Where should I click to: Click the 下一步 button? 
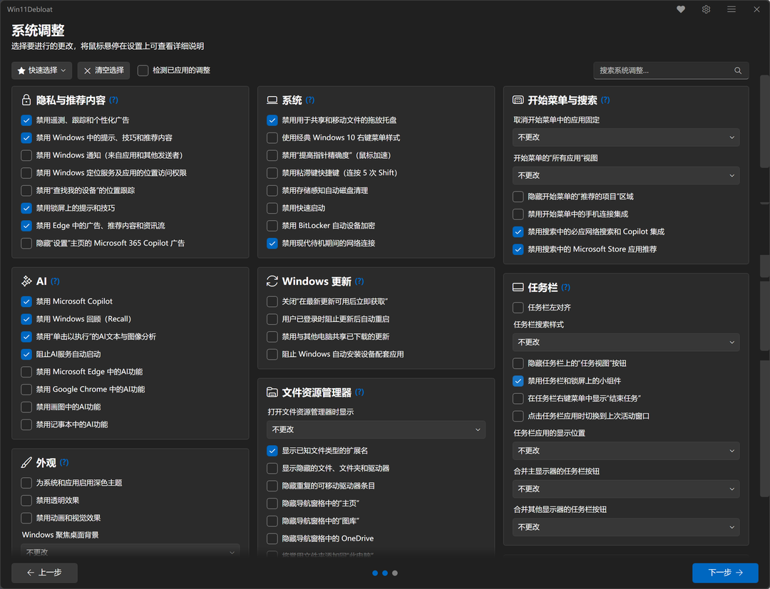(725, 573)
